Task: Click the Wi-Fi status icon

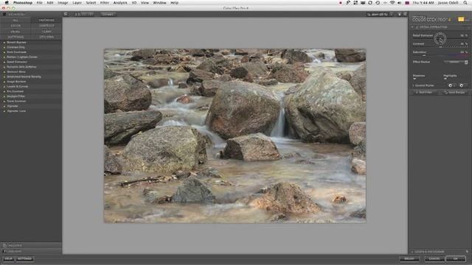Action: [x=392, y=3]
